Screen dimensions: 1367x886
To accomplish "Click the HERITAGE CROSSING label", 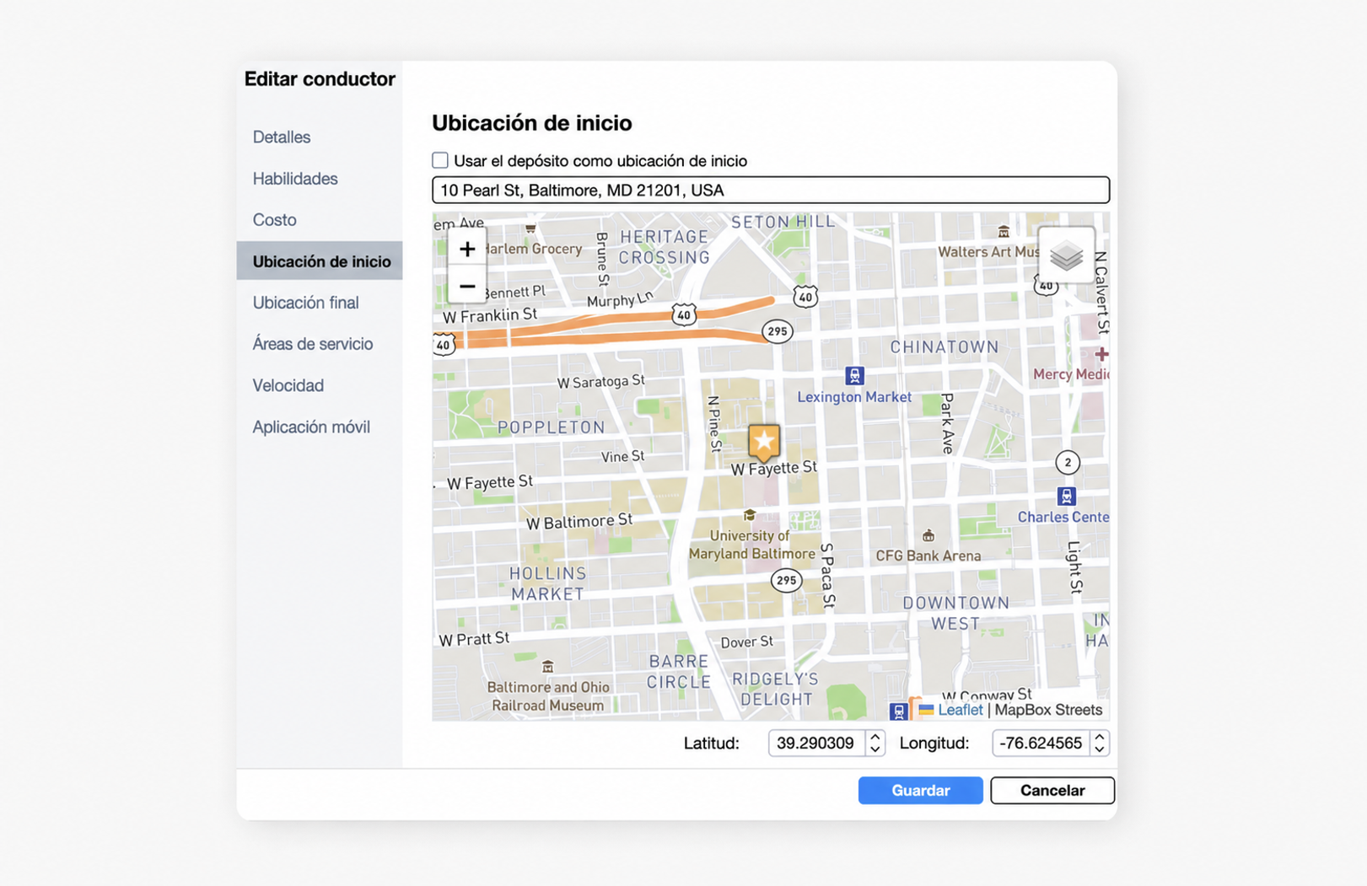I will coord(665,247).
